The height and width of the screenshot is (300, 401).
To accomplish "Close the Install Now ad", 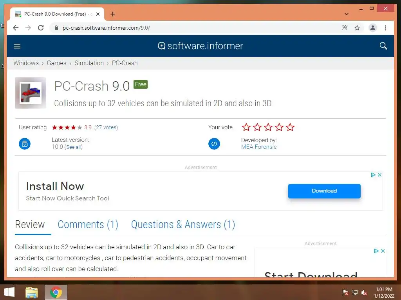I will pos(379,175).
